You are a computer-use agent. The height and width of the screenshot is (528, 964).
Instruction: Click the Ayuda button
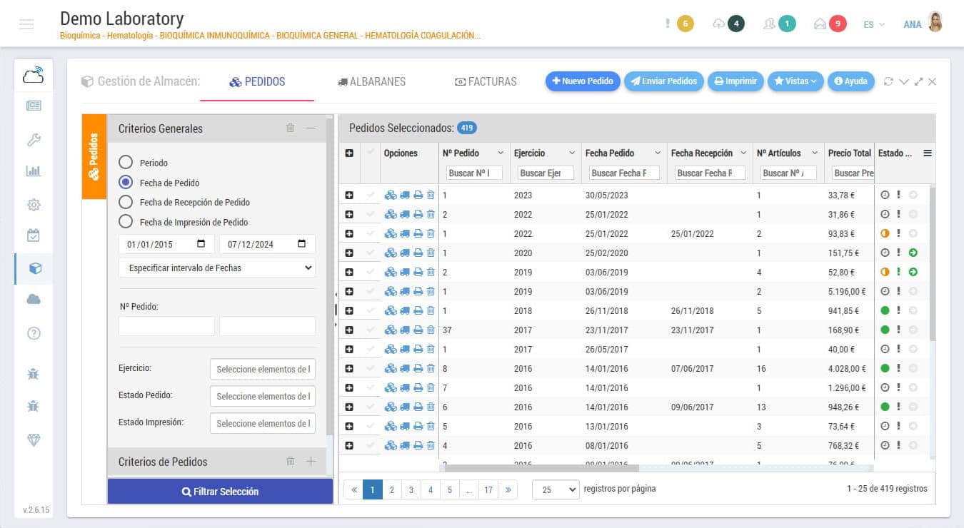click(x=850, y=81)
